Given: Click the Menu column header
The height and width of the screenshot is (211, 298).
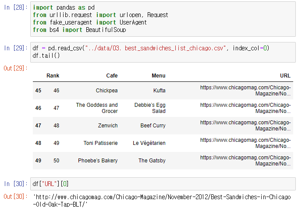Looking at the screenshot, I should tap(159, 76).
